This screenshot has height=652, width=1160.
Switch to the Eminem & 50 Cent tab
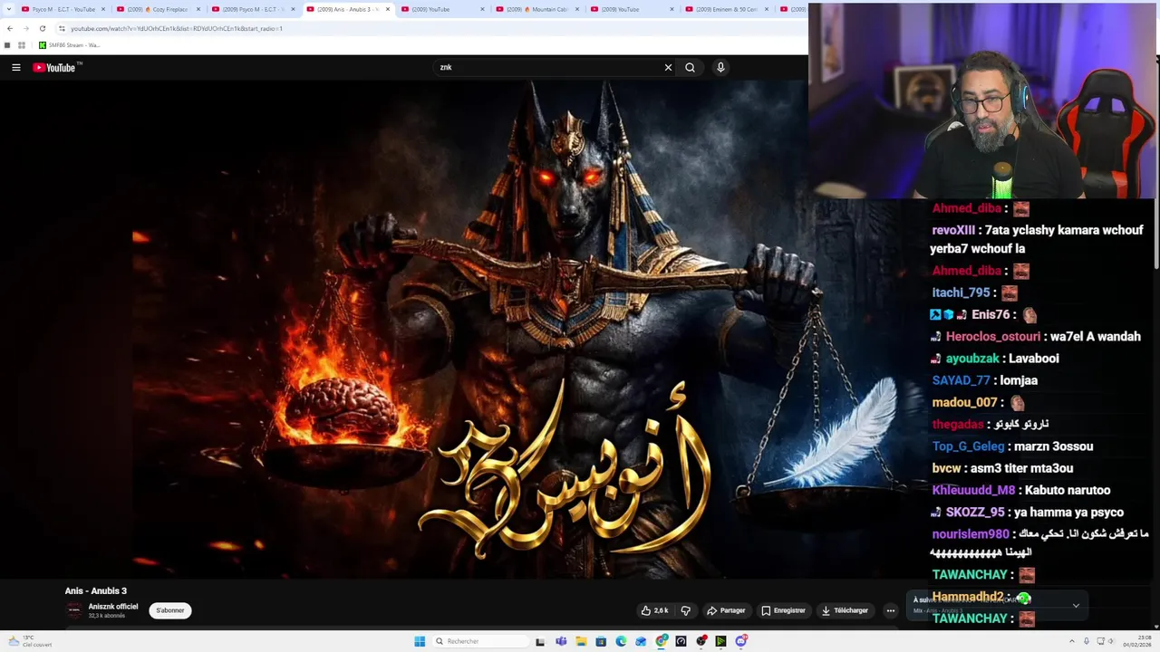pyautogui.click(x=730, y=9)
